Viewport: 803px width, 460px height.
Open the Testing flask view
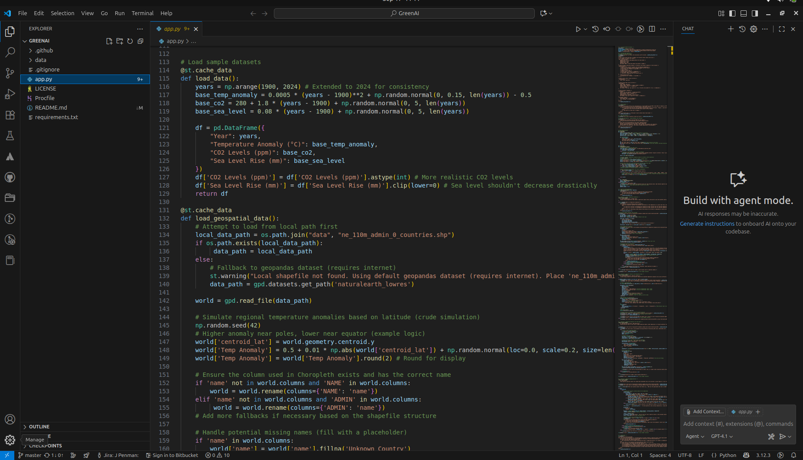pos(10,136)
